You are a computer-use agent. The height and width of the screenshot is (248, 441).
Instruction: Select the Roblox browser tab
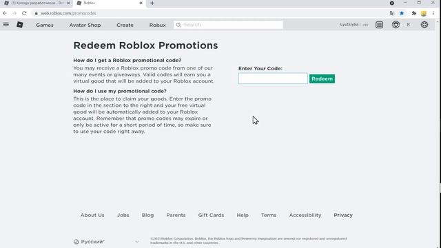pos(110,3)
